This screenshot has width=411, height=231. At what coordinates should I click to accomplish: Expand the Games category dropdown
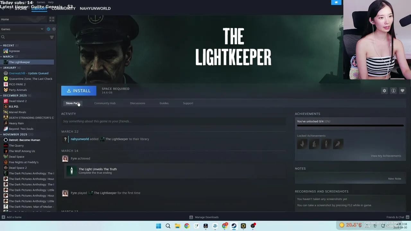point(22,29)
